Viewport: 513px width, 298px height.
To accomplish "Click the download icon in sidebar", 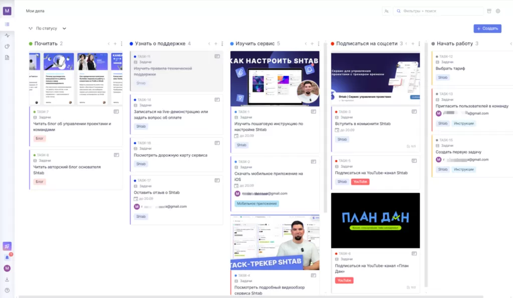I will tap(7, 279).
